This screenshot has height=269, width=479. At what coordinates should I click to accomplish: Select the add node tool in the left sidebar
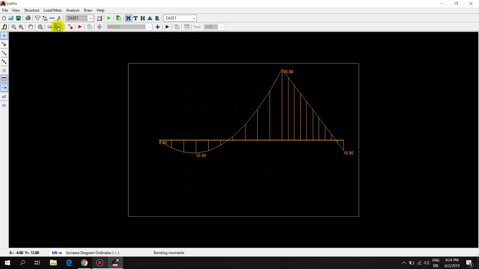point(4,44)
